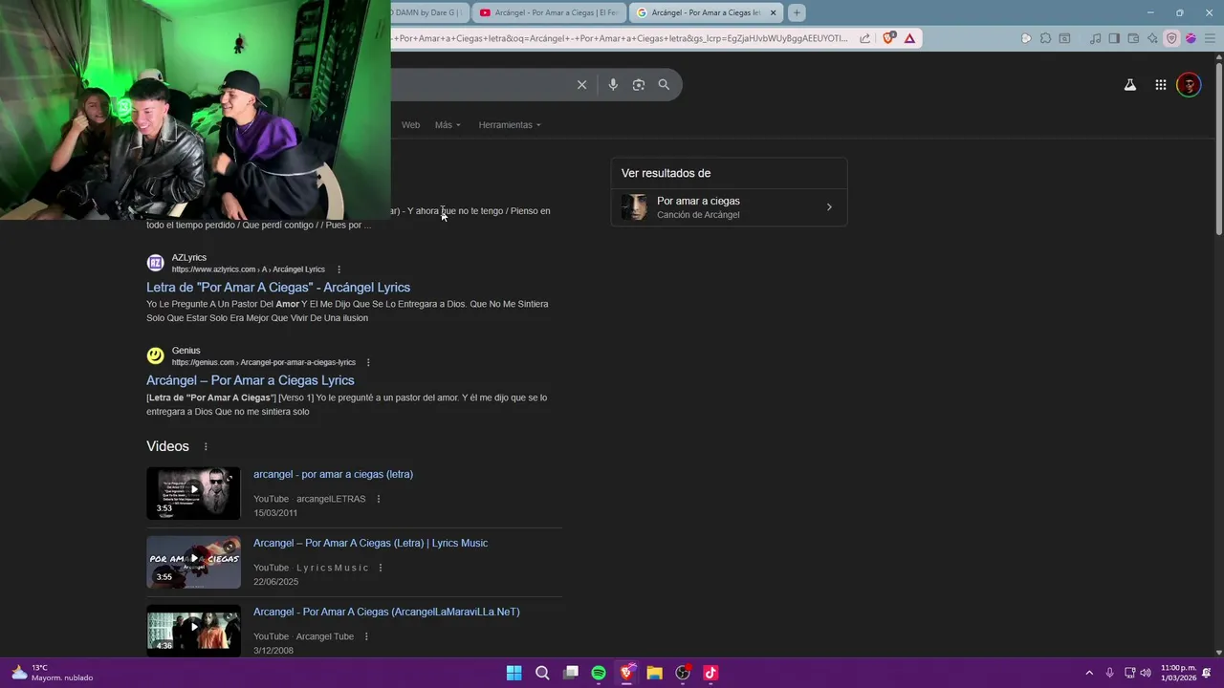Play the 4:36 video thumbnail

pyautogui.click(x=193, y=631)
